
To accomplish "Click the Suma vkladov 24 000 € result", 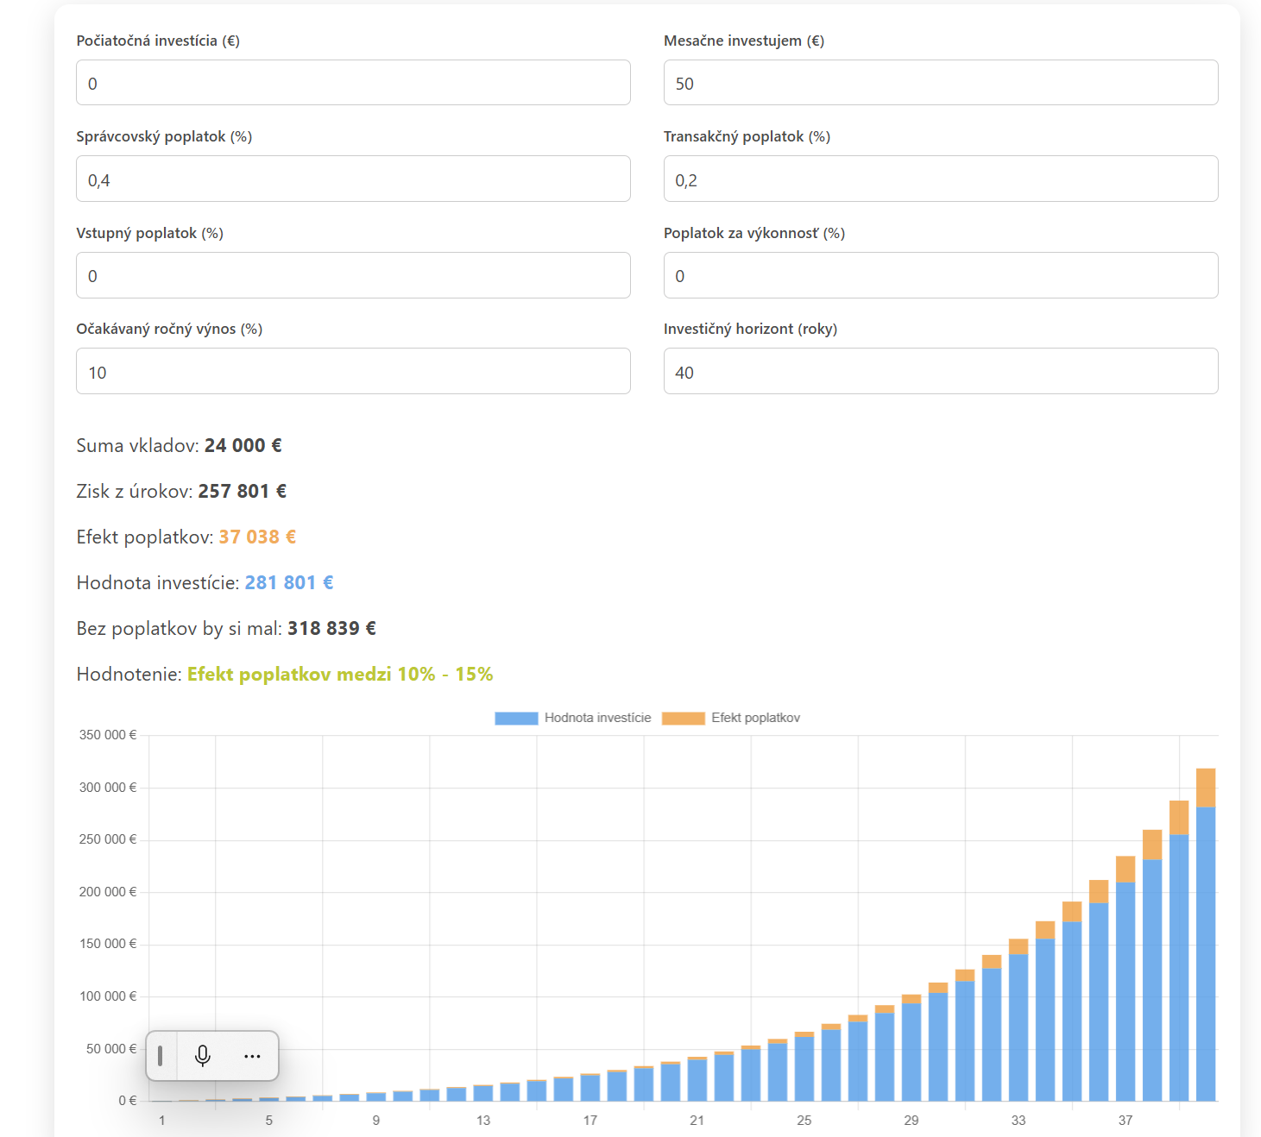I will pyautogui.click(x=179, y=445).
